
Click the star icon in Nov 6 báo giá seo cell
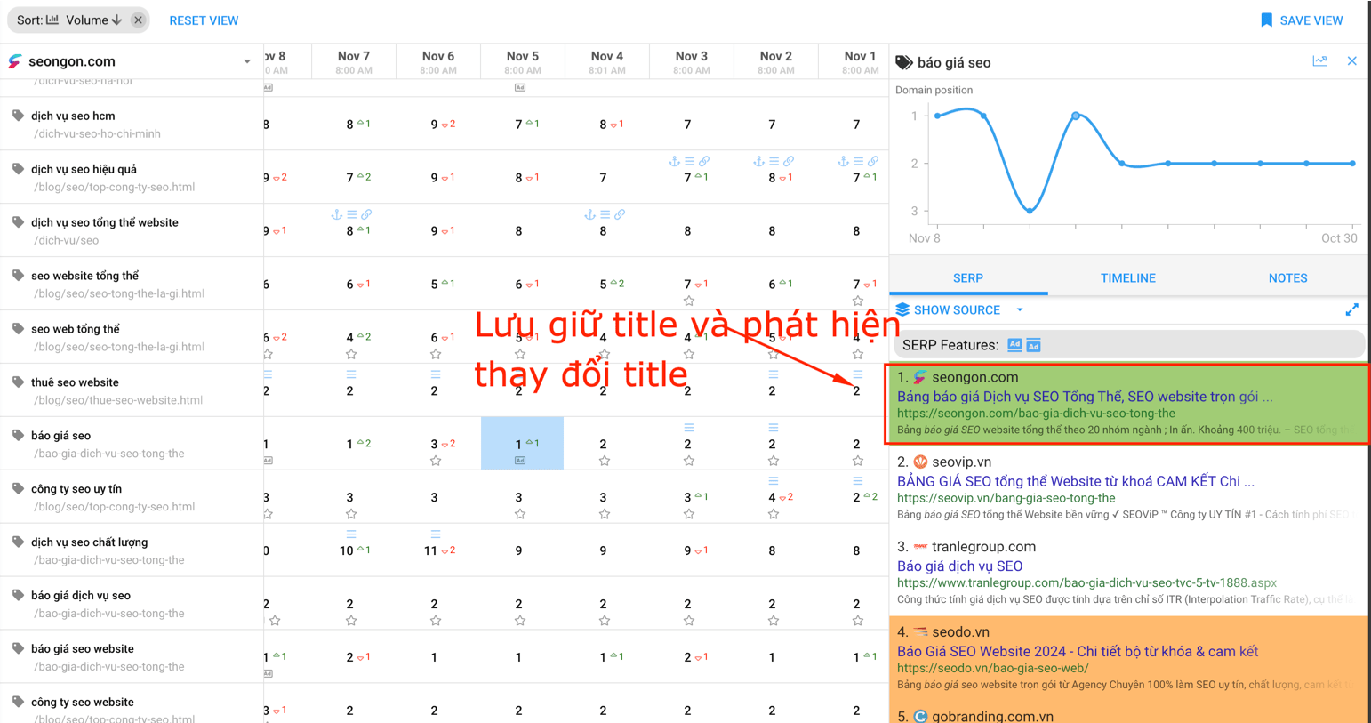[x=436, y=461]
